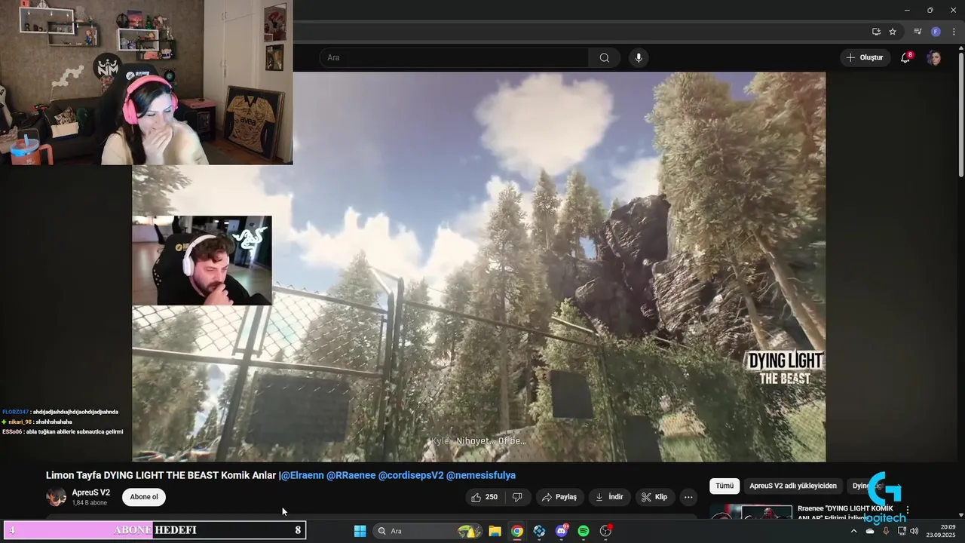Open the Raenee Dying Light recommended video thumbnail
965x543 pixels.
[x=751, y=512]
